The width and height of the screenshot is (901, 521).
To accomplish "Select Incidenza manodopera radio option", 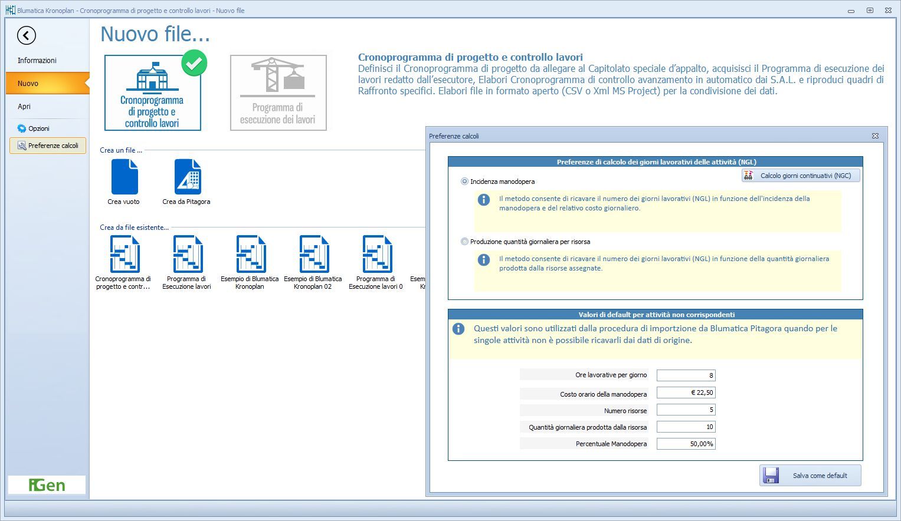I will point(465,182).
